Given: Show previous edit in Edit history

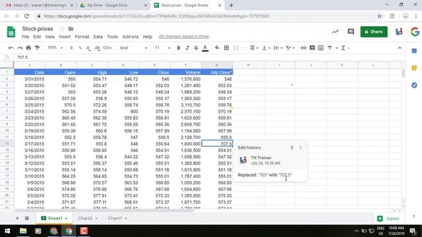Looking at the screenshot, I should [292, 147].
